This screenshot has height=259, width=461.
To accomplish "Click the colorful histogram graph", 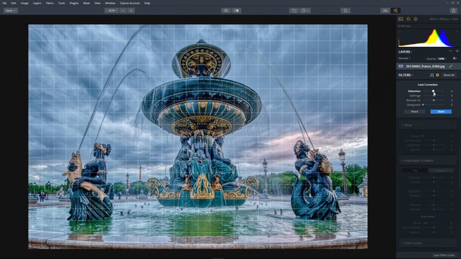I will pos(427,38).
